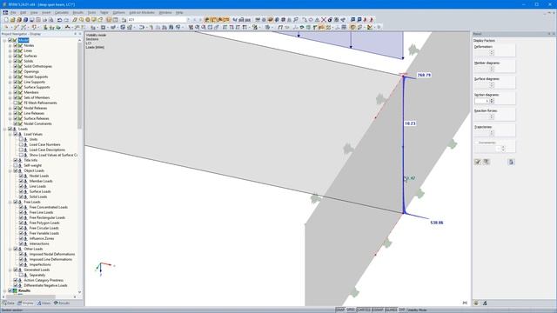Image resolution: width=557 pixels, height=313 pixels.
Task: Toggle GLINES in the status bar
Action: tap(391, 310)
